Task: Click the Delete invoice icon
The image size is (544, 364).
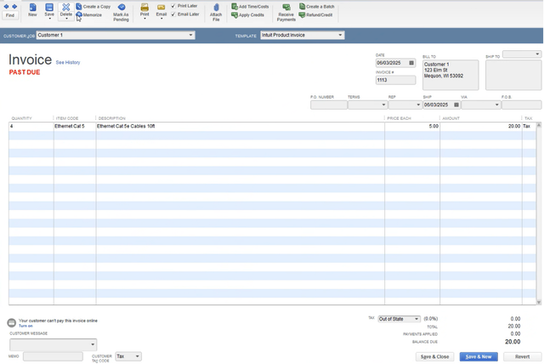Action: tap(66, 8)
